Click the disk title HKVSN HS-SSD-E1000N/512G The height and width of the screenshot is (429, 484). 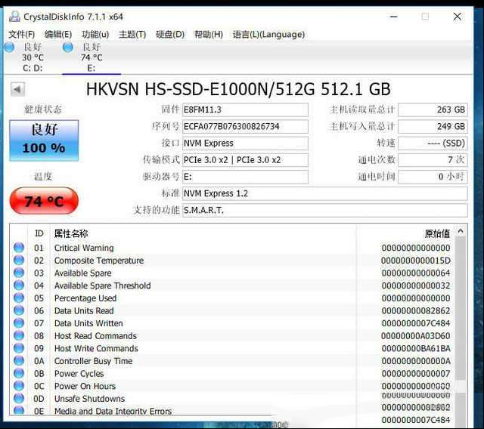(238, 89)
